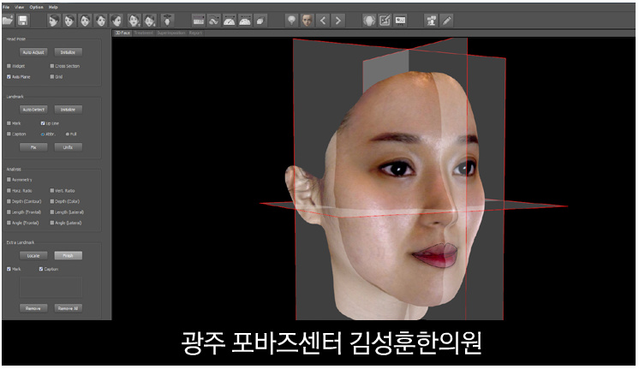Disable the Axis Plane checkbox

point(9,76)
